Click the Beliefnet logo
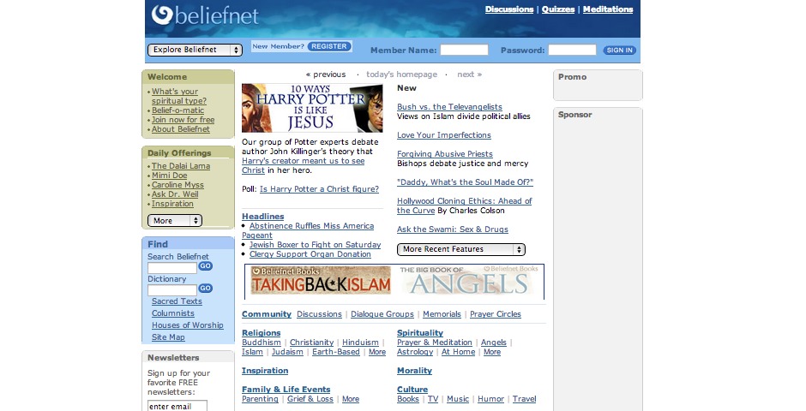Viewport: 806px width, 411px height. pyautogui.click(x=205, y=15)
